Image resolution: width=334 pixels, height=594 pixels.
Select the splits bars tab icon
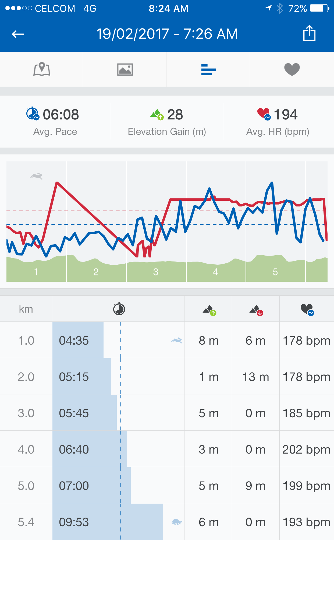pos(208,70)
